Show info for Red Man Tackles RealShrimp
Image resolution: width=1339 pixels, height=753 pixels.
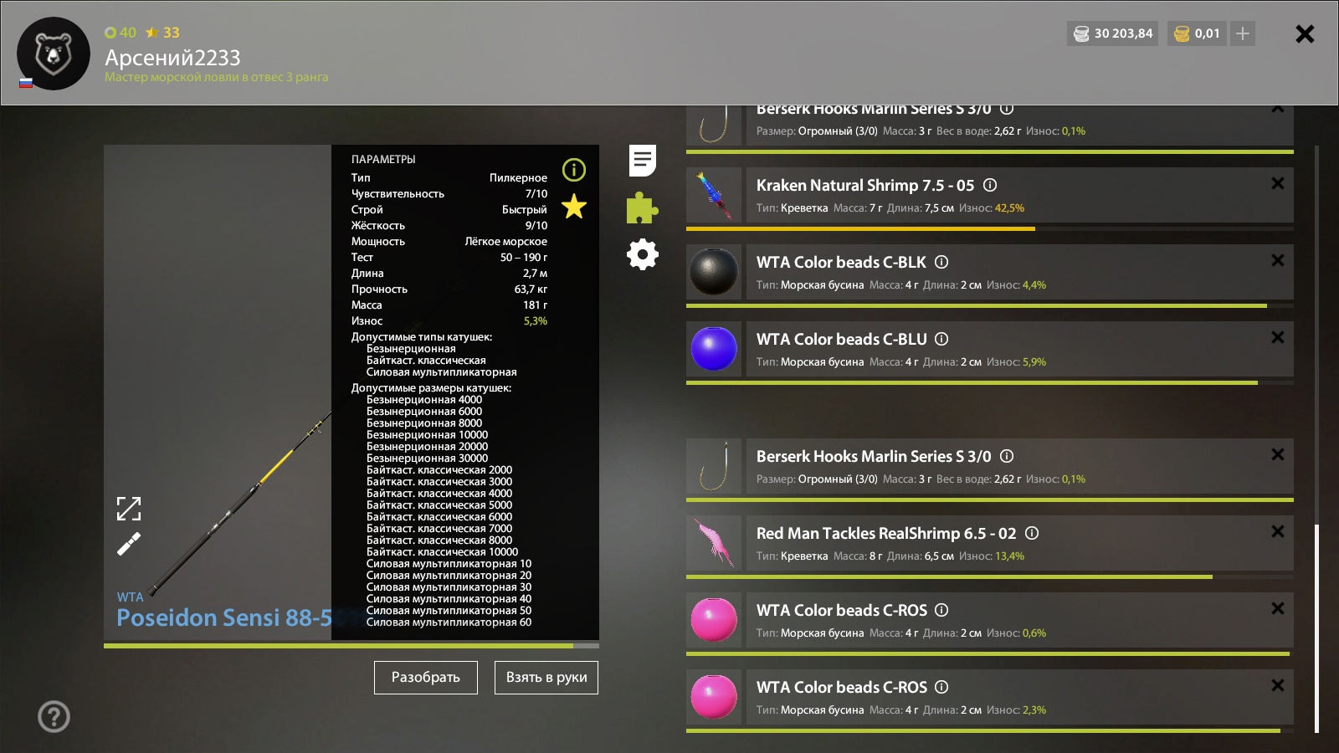point(1032,533)
